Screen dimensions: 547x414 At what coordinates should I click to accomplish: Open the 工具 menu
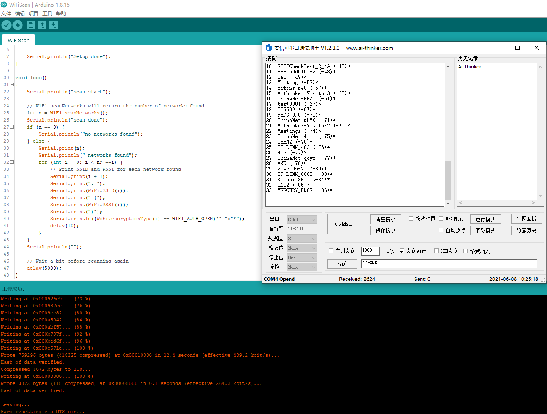(47, 13)
